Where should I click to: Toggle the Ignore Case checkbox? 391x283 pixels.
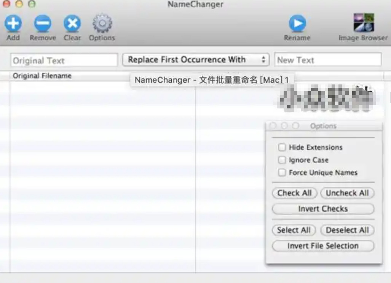point(282,160)
